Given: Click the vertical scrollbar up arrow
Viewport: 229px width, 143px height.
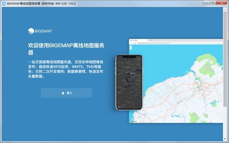Looking at the screenshot, I should [x=225, y=9].
